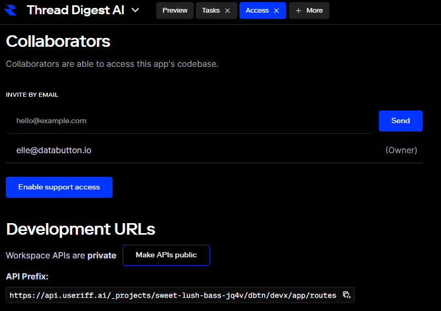This screenshot has width=441, height=311.
Task: Click the API prefix URL text
Action: coord(173,296)
